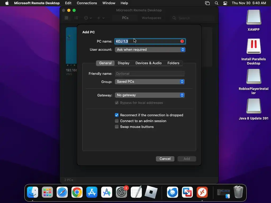Click the Friendly name field
This screenshot has height=203, width=271.
pos(150,73)
